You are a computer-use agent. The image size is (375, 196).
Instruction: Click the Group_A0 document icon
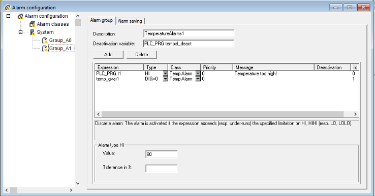(45, 41)
